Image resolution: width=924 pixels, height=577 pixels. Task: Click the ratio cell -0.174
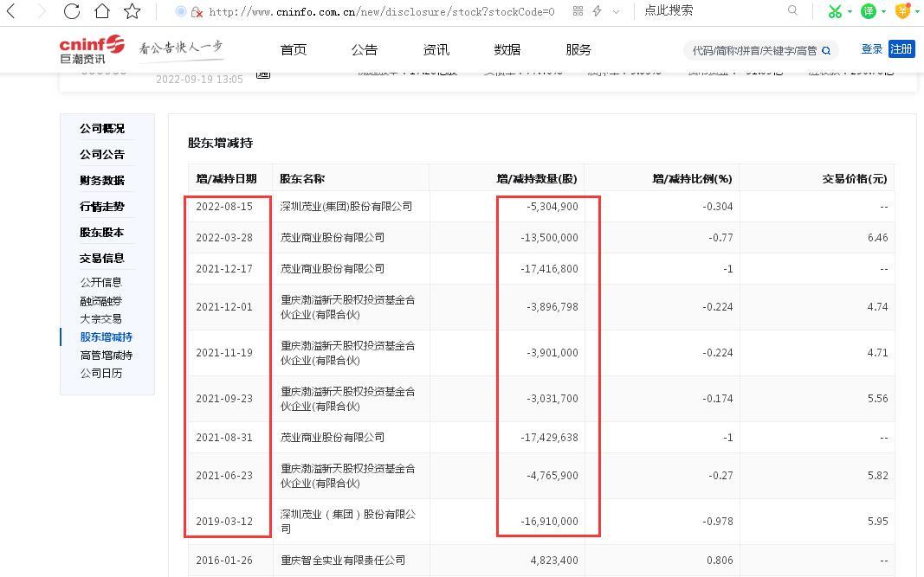pos(718,399)
